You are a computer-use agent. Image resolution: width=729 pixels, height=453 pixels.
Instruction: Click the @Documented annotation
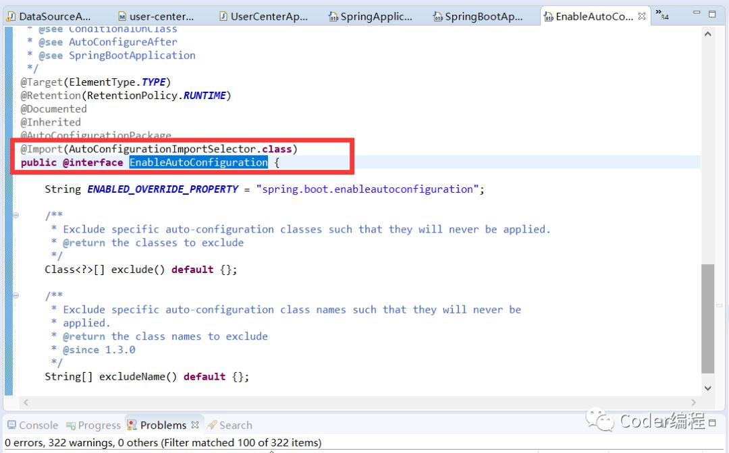click(x=53, y=109)
